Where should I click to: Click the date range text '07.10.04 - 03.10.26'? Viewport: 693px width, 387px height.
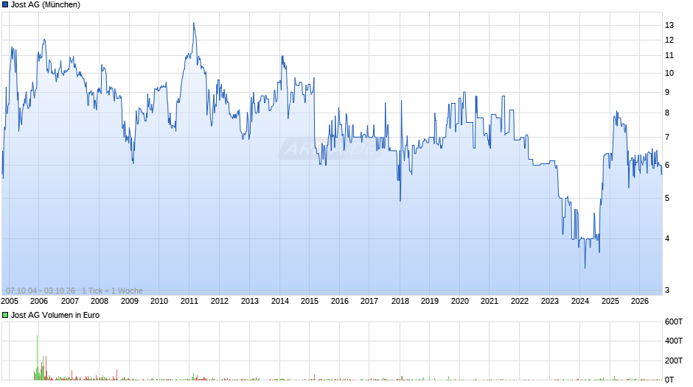41,291
